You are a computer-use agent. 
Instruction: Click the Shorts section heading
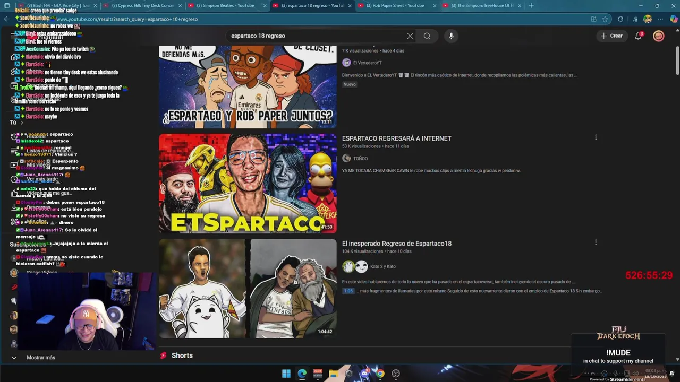[x=182, y=355]
